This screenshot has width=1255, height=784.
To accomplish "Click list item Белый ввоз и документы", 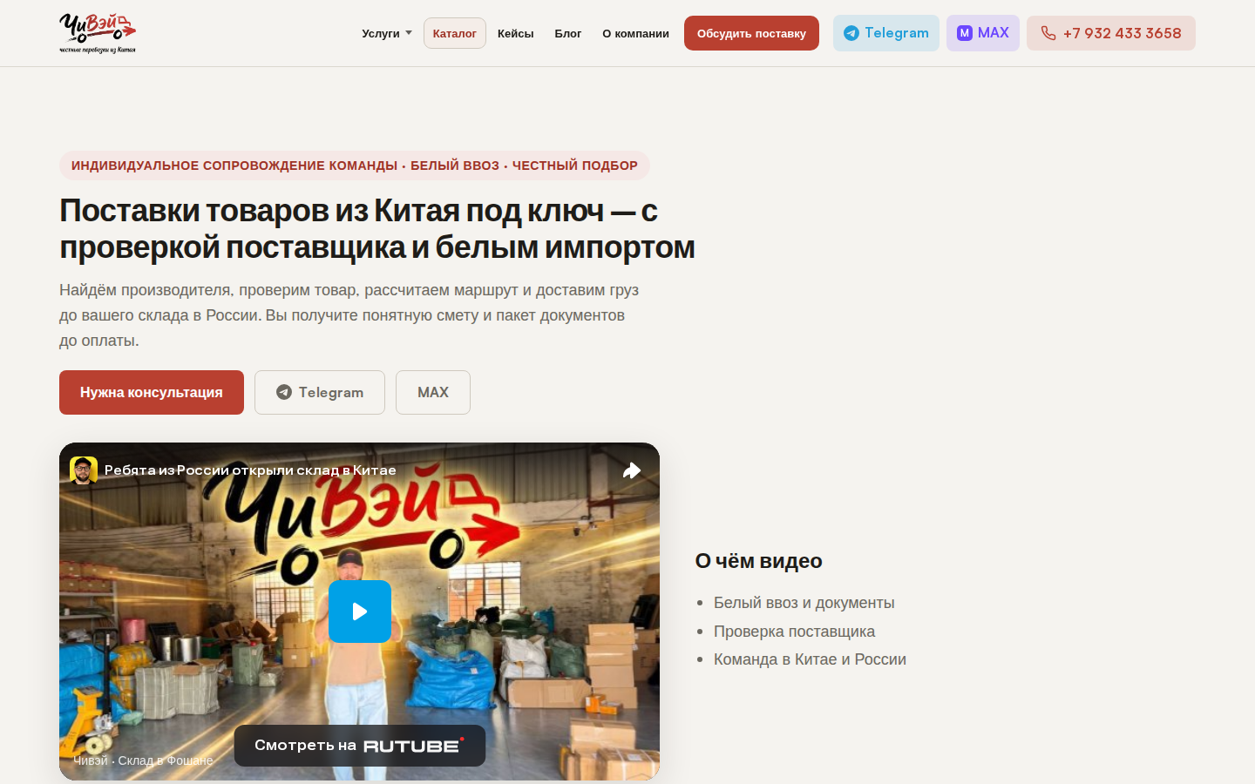I will pyautogui.click(x=804, y=603).
